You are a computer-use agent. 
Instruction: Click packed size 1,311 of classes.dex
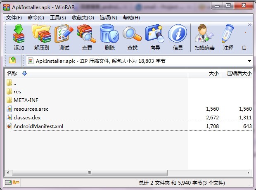pos(245,117)
